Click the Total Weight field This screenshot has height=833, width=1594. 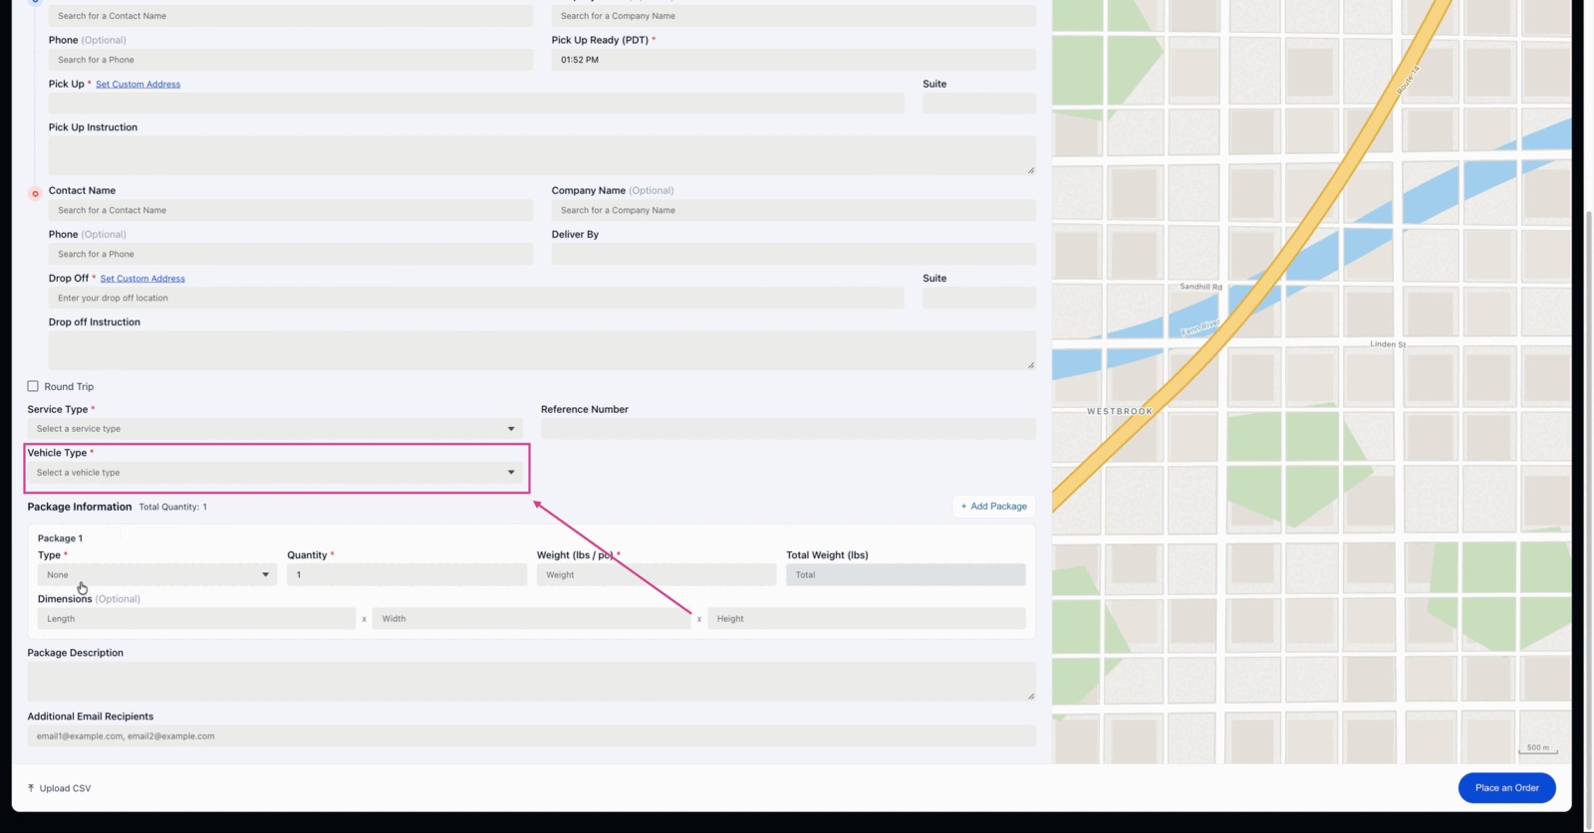tap(906, 575)
